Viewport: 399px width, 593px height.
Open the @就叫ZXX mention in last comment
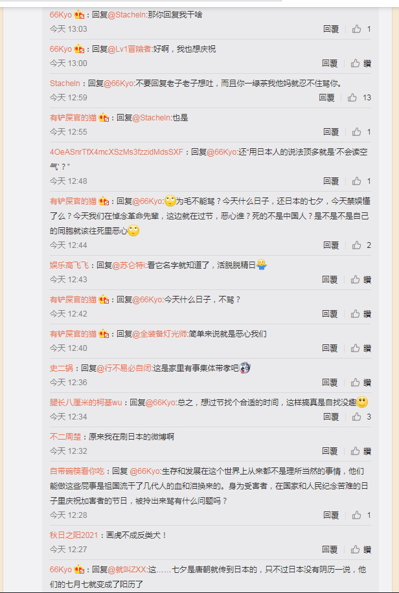pos(127,570)
